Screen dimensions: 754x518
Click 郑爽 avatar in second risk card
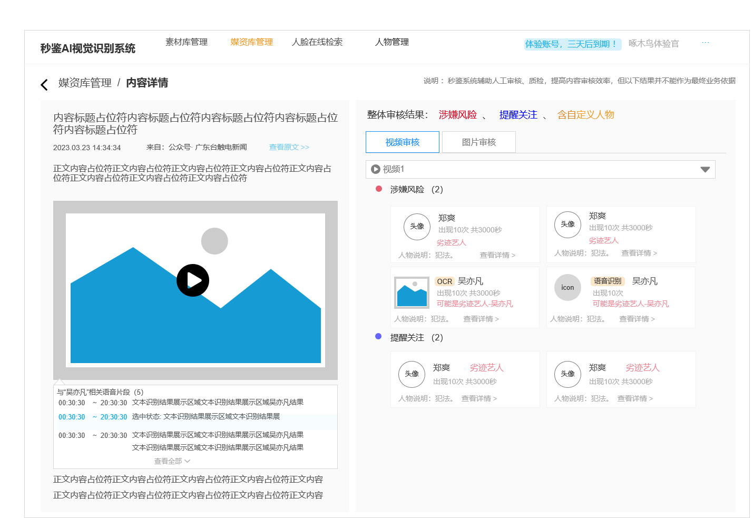567,224
